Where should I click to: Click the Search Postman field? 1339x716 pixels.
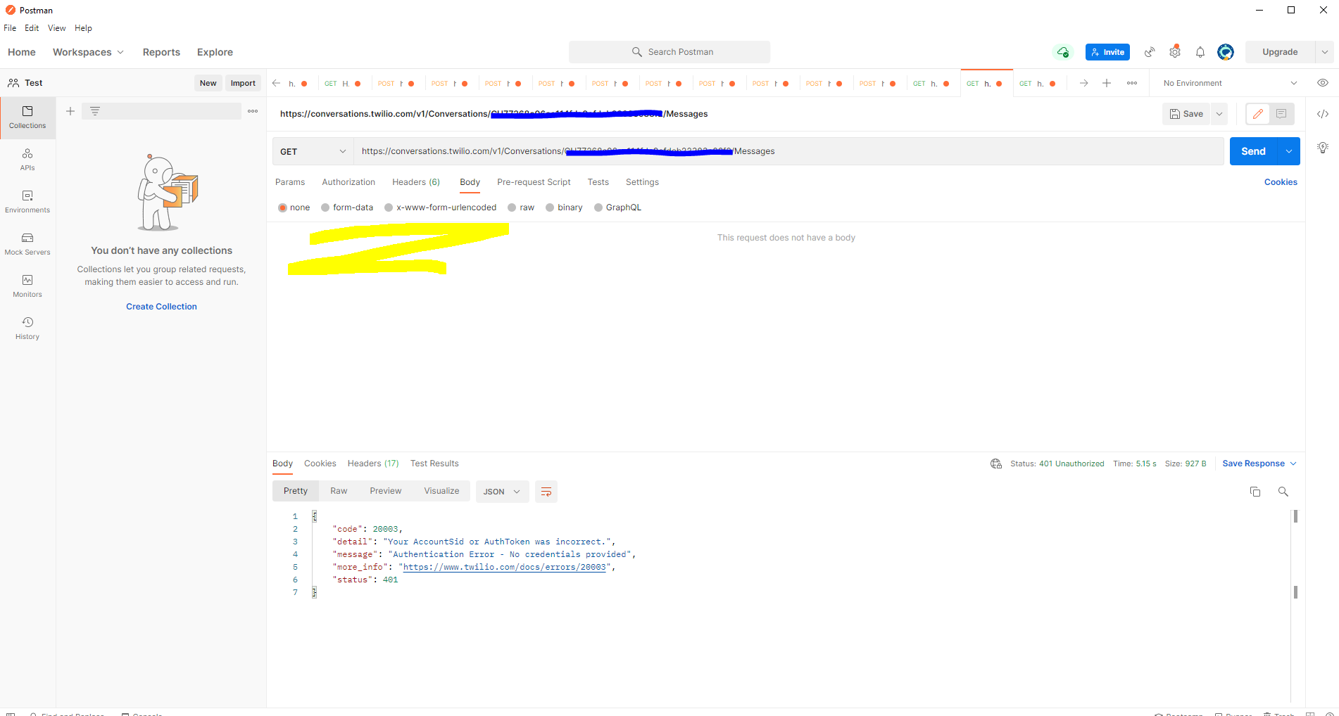pyautogui.click(x=669, y=52)
